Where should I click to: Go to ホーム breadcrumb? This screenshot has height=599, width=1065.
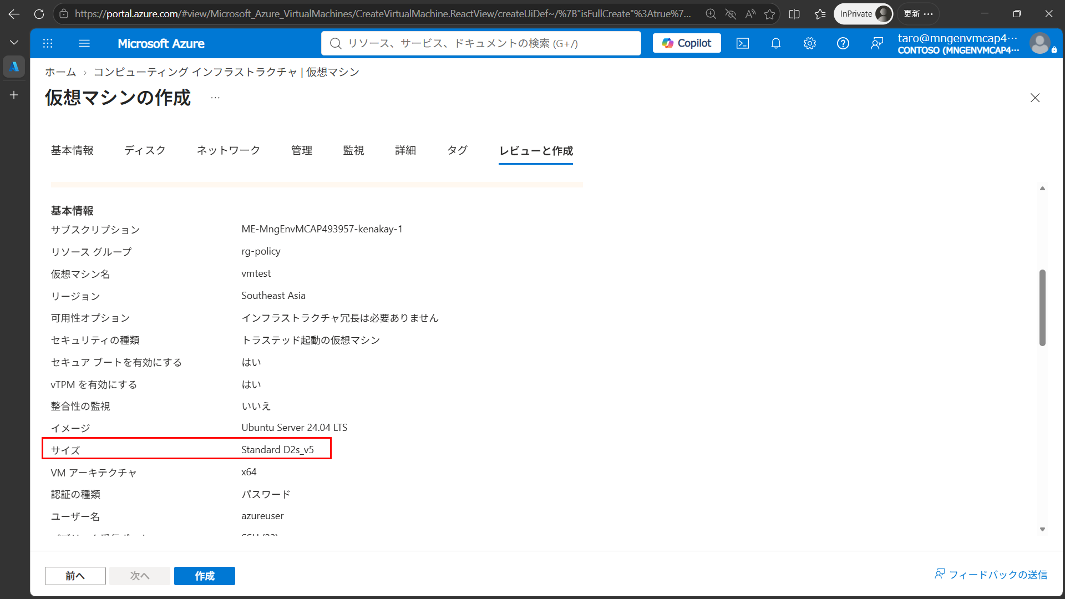(60, 72)
